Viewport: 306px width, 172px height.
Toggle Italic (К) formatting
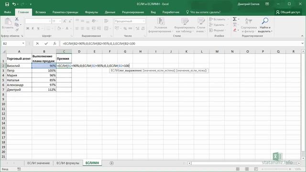[33, 29]
